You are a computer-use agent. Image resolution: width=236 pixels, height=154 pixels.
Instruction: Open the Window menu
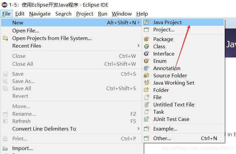tap(122, 14)
